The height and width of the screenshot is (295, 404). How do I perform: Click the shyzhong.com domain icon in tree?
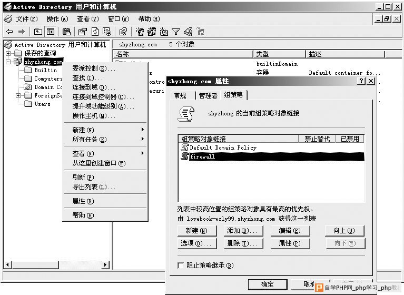coord(18,62)
